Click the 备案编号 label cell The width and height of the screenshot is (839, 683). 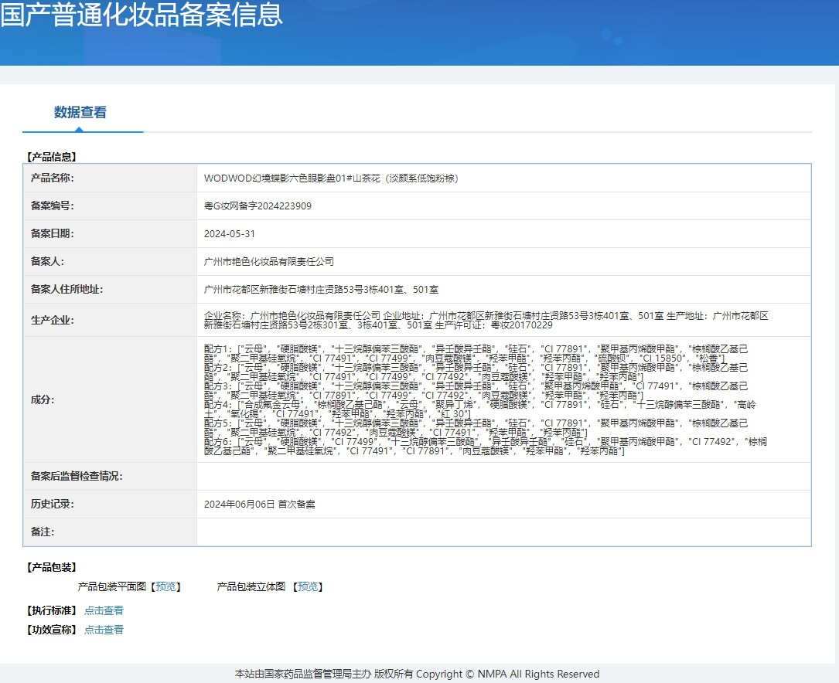click(x=110, y=206)
